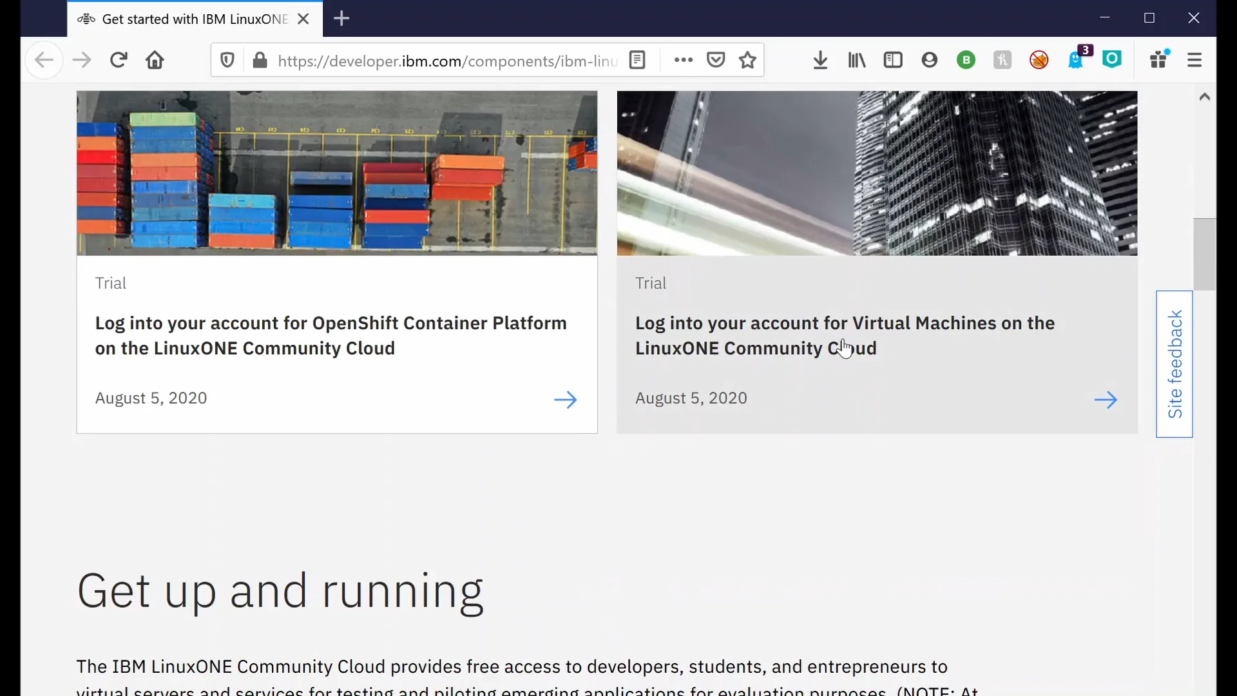
Task: Click the vertical scrollbar thumb
Action: click(1204, 255)
